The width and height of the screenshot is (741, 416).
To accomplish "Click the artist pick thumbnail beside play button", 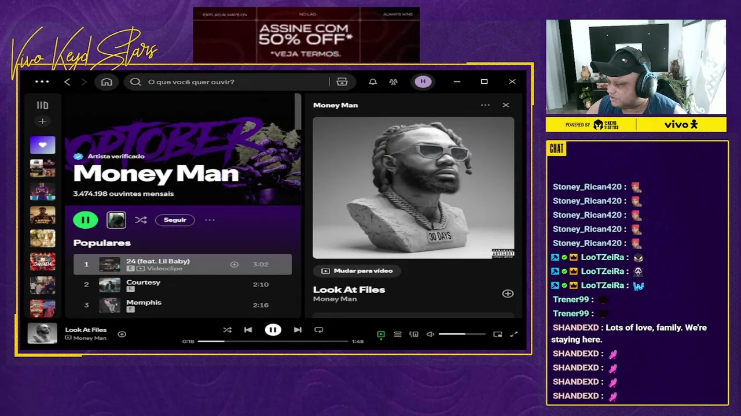I will pyautogui.click(x=116, y=220).
